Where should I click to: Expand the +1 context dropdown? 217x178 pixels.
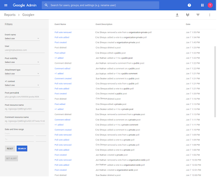22,85
